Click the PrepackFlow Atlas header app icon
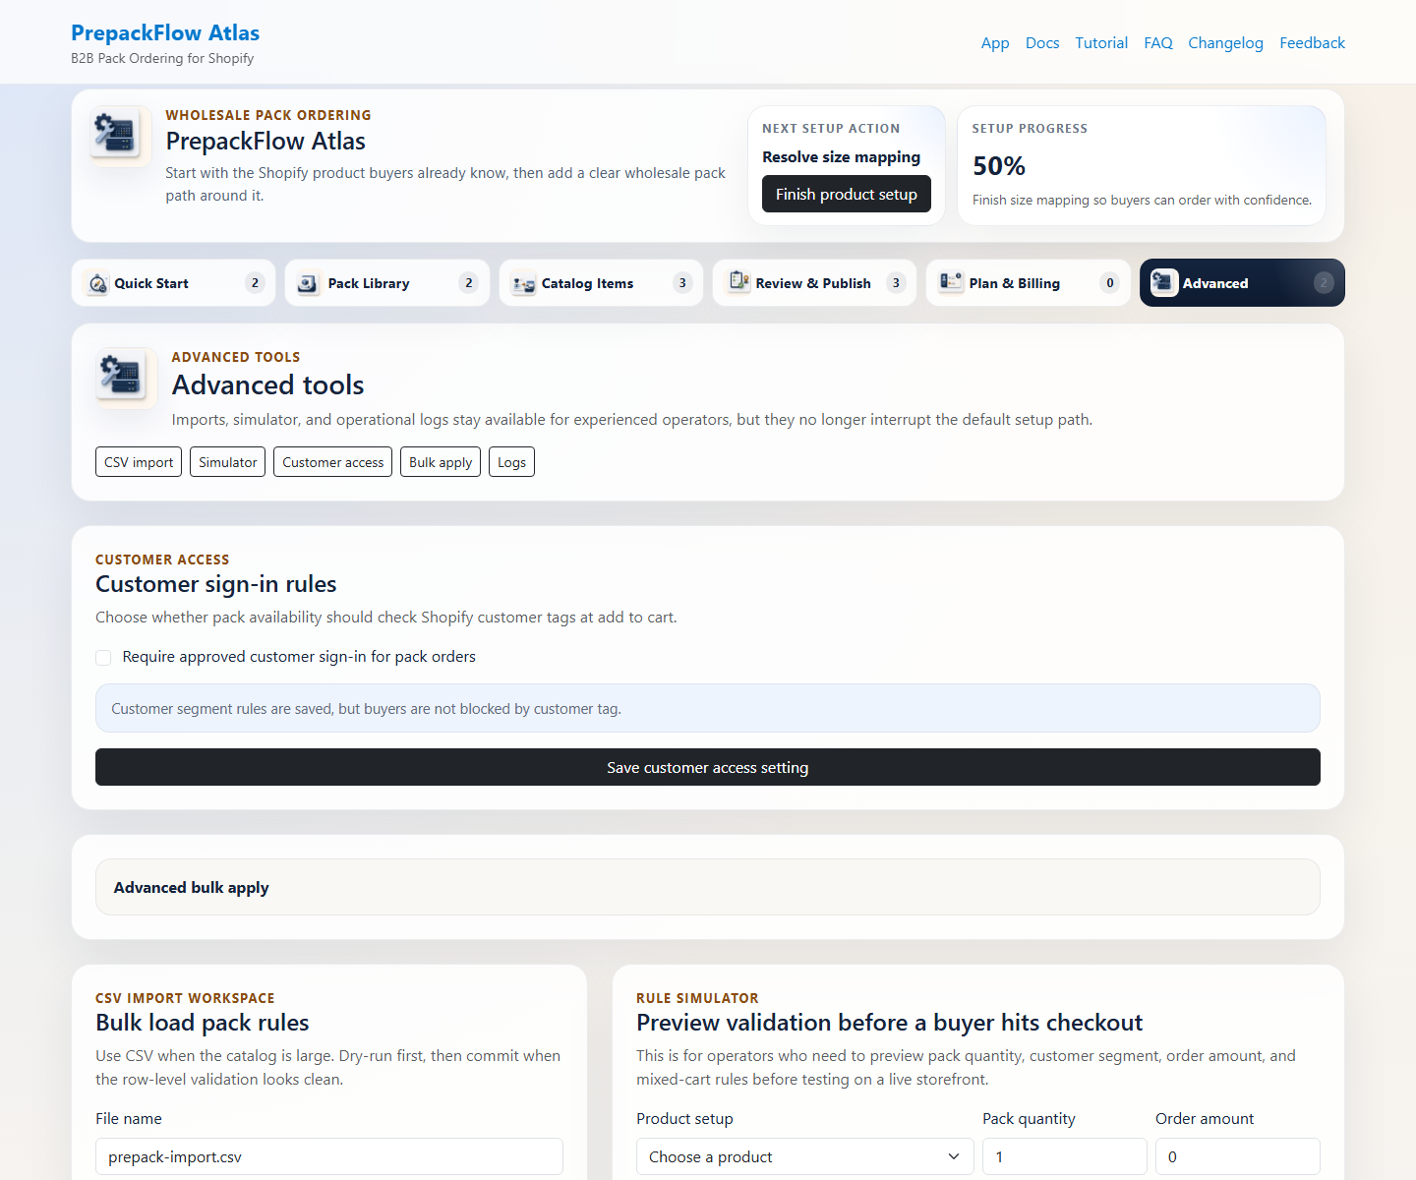This screenshot has width=1416, height=1180. coord(120,136)
